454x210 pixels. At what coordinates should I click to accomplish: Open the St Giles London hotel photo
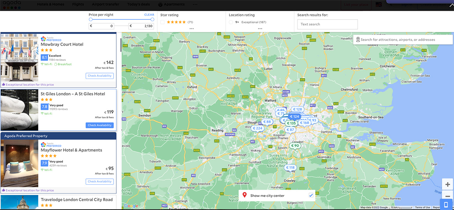[x=19, y=110]
